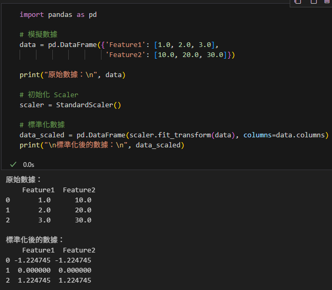Click the value '2.0' in the original output row 1

44,210
